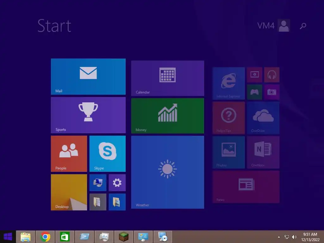Screen dimensions: 324x243
Task: Launch the Internet Explorer tile
Action: pyautogui.click(x=228, y=83)
